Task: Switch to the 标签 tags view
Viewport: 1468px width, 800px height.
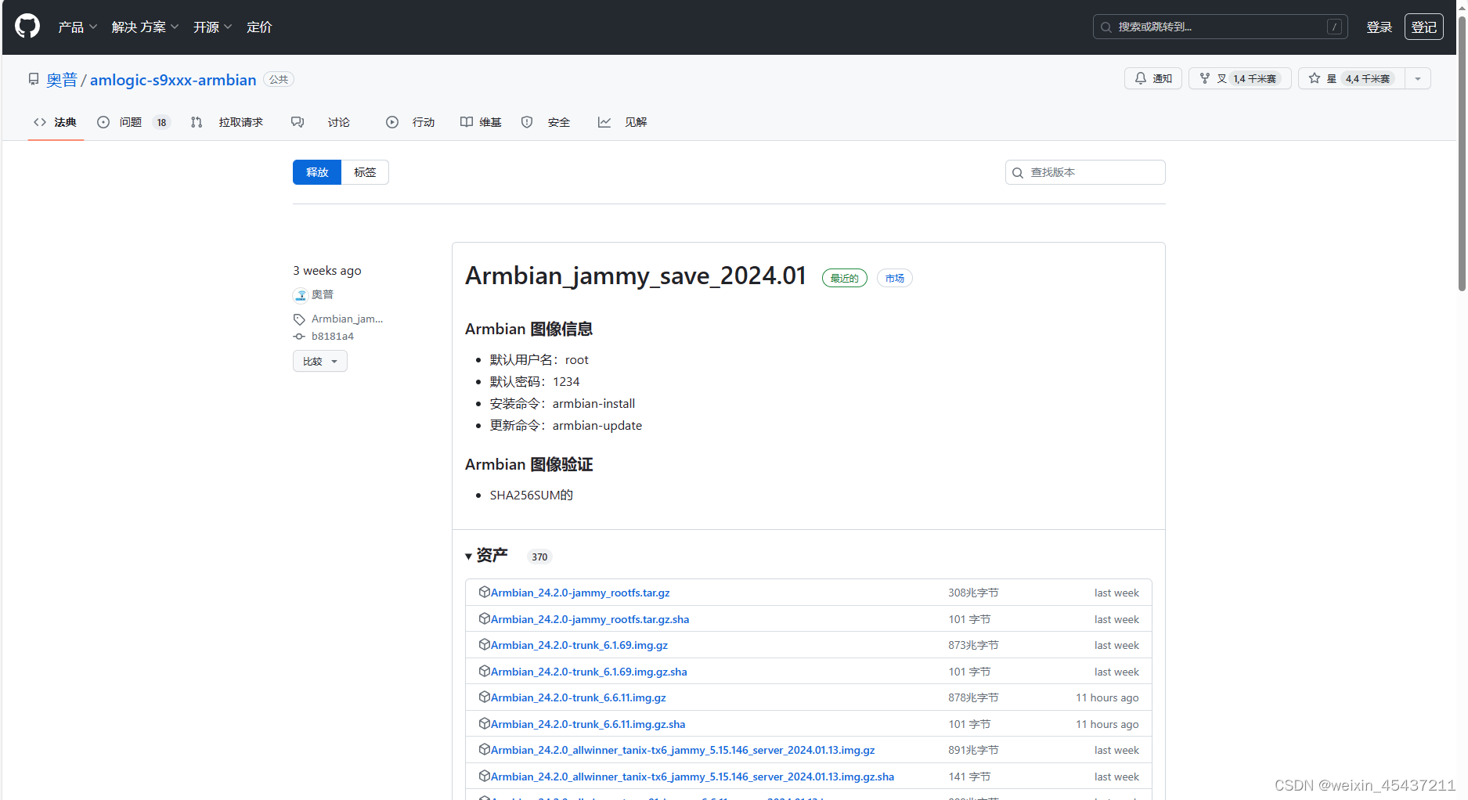Action: tap(365, 172)
